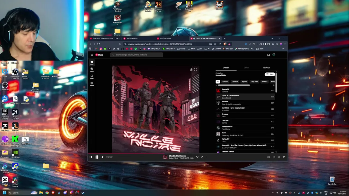
Task: Switch to the RELATED tab
Action: click(266, 68)
